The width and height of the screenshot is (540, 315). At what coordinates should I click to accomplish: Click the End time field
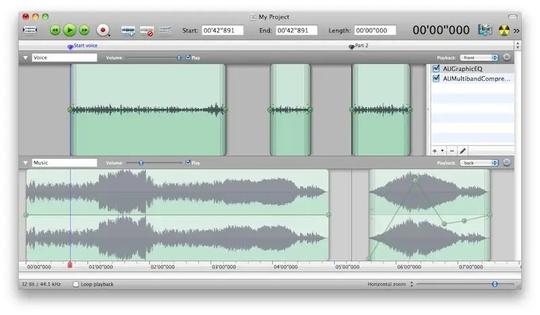pos(296,30)
